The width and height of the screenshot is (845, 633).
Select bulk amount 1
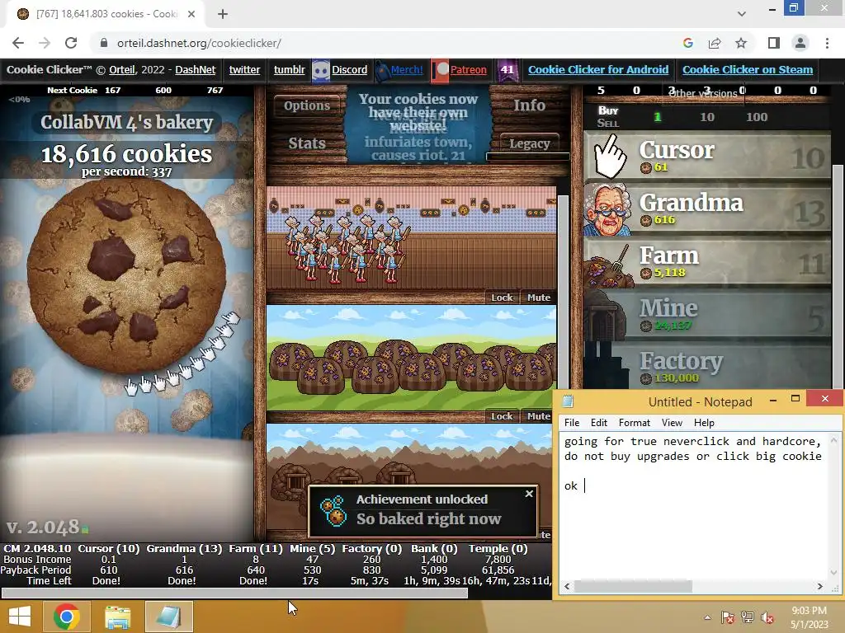(658, 117)
